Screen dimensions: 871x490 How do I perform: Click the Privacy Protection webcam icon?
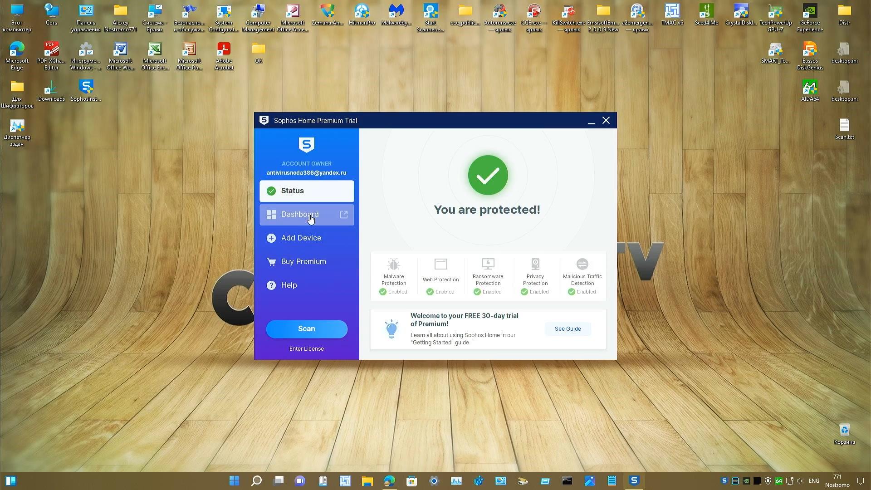click(535, 264)
